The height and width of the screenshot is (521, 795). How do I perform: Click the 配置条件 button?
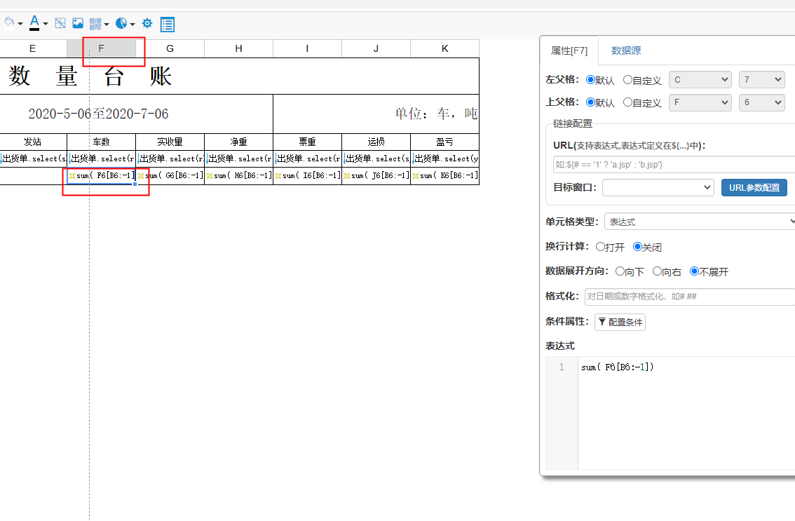(620, 322)
